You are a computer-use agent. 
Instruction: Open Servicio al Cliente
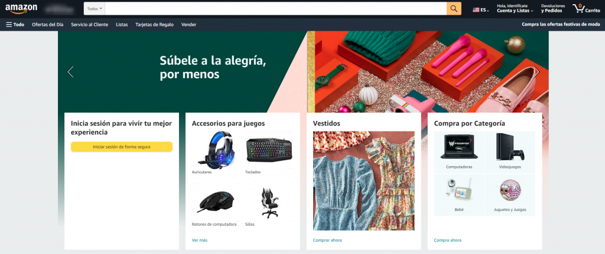[90, 24]
